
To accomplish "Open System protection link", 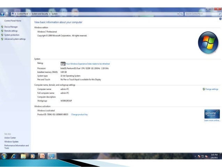I will point(12,35).
